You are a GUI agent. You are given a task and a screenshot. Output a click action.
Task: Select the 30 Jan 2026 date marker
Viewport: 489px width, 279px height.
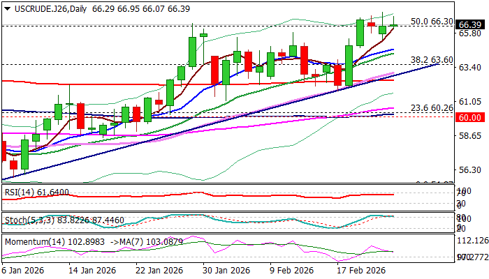pos(226,271)
